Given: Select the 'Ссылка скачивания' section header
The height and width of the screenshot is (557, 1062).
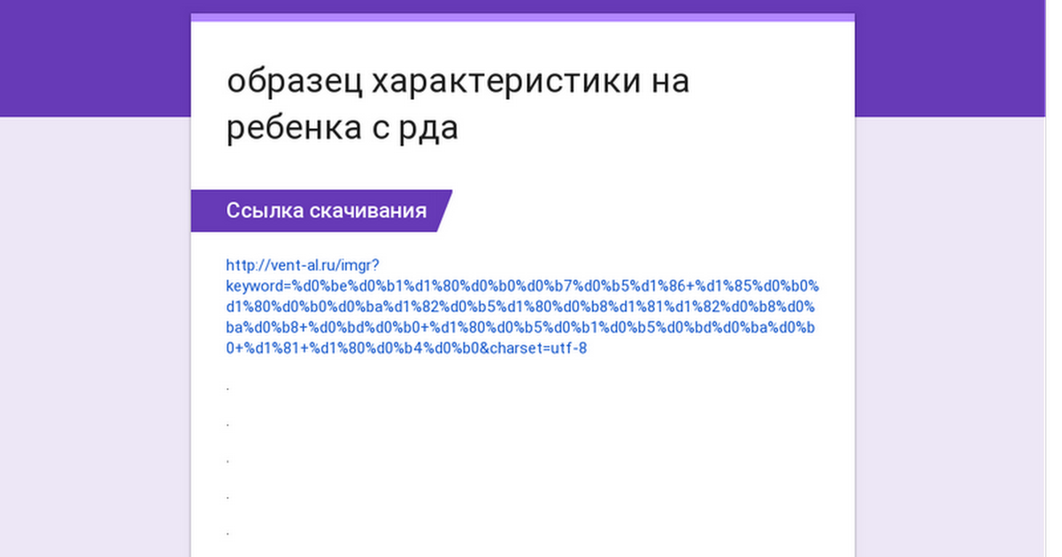Looking at the screenshot, I should (322, 210).
